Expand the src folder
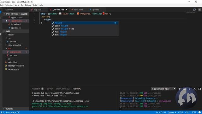The height and width of the screenshot is (114, 202). click(16, 59)
